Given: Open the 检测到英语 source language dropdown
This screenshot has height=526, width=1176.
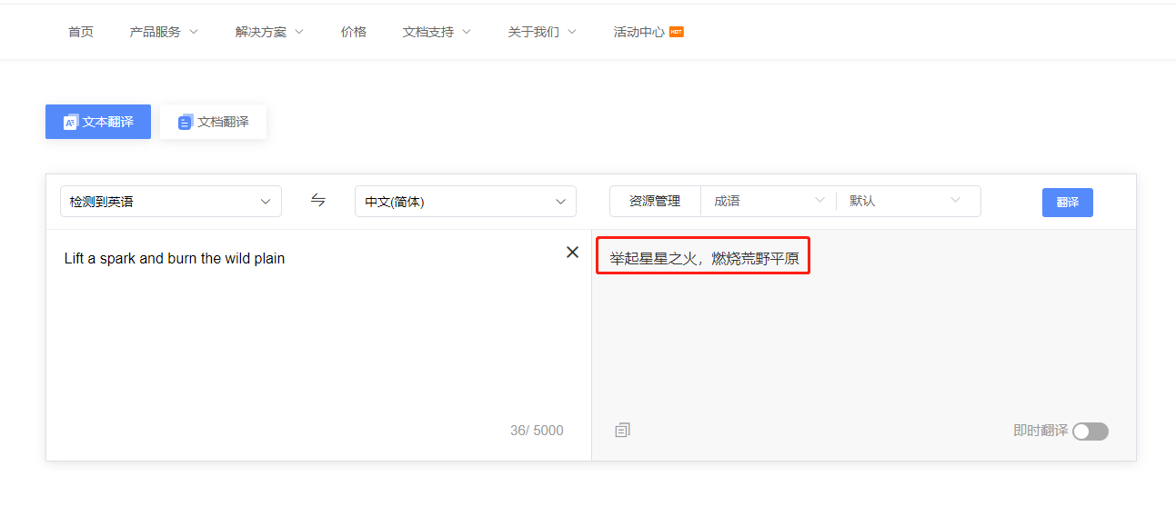Looking at the screenshot, I should coord(171,202).
